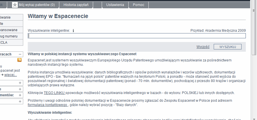Open the Pomoc tab
Image resolution: width=257 pixels, height=120 pixels.
pos(138,5)
